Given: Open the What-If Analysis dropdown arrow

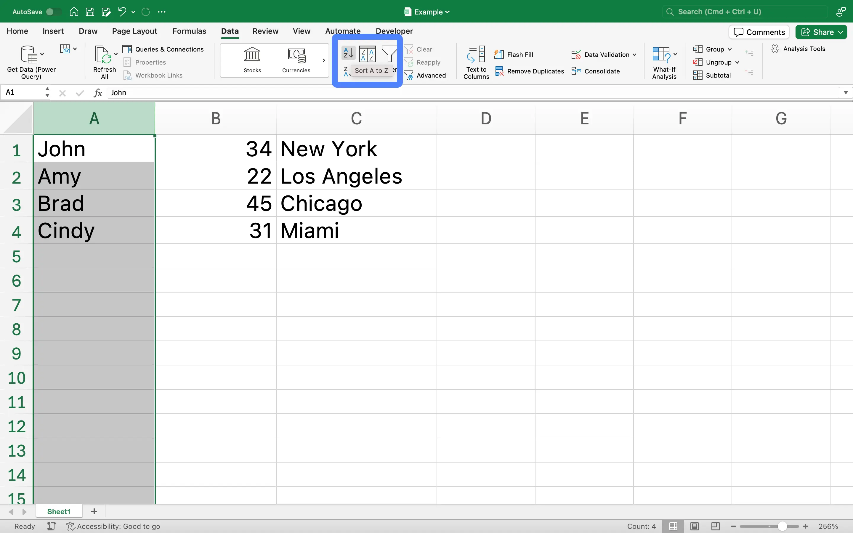Looking at the screenshot, I should point(675,54).
